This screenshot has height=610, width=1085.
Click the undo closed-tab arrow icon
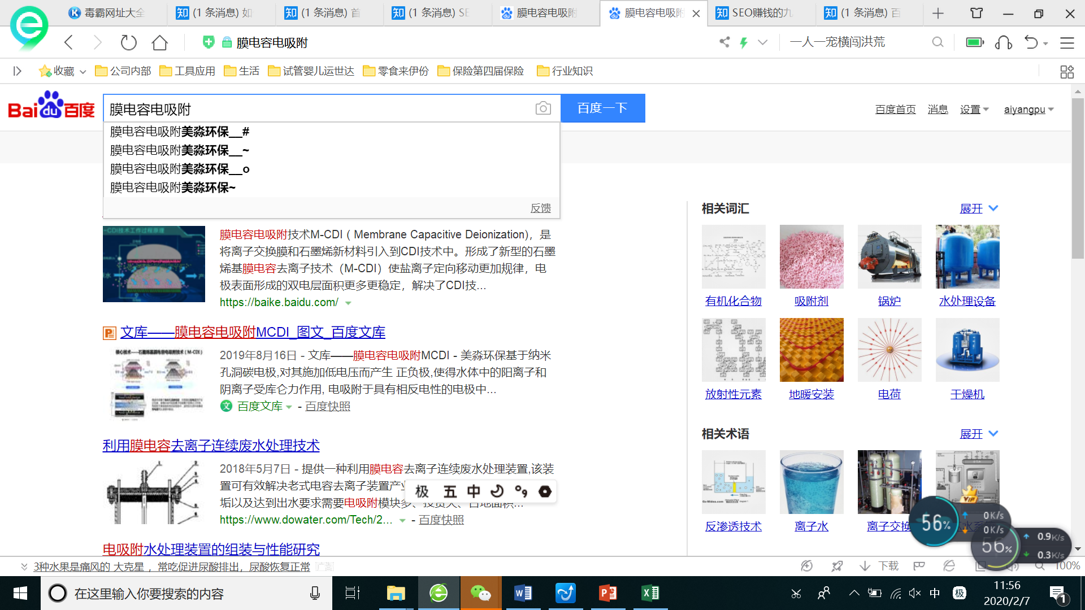tap(1031, 42)
